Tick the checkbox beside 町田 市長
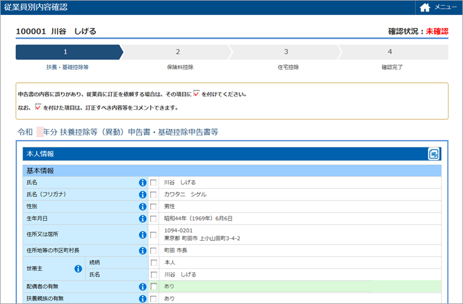Screen dimensions: 463x304 click(153, 251)
